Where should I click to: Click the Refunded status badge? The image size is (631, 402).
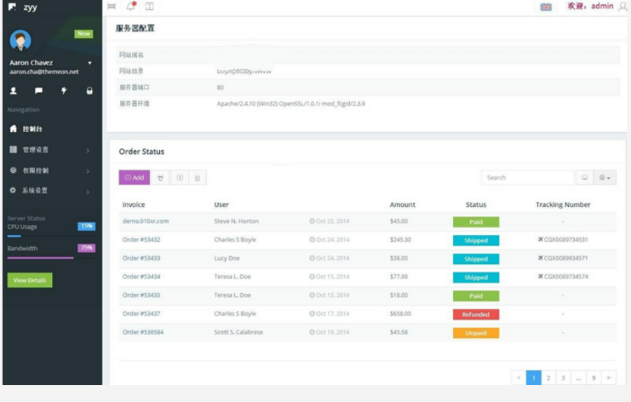point(476,314)
